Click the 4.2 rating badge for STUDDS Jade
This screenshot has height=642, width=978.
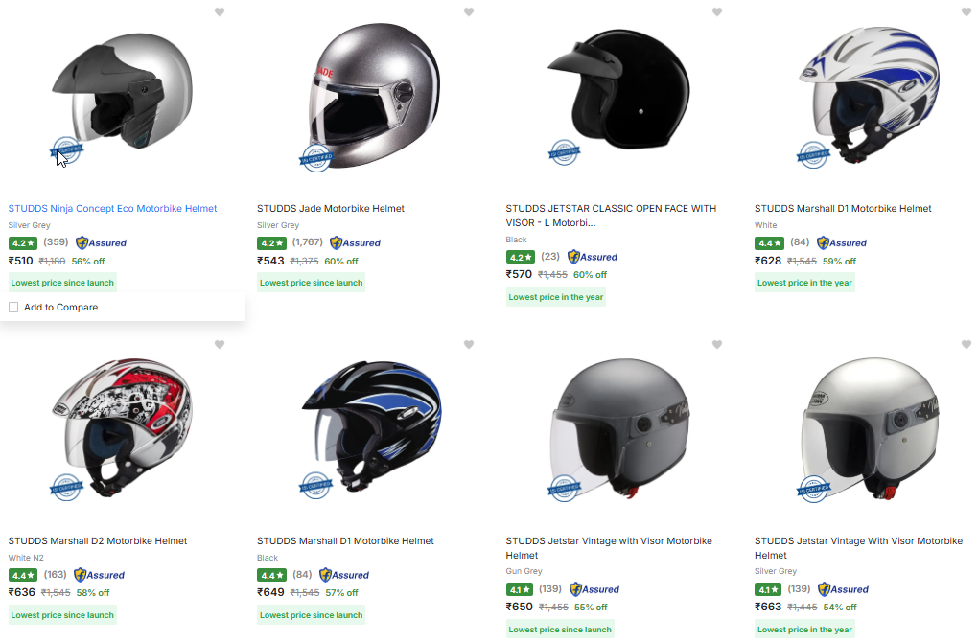coord(270,243)
